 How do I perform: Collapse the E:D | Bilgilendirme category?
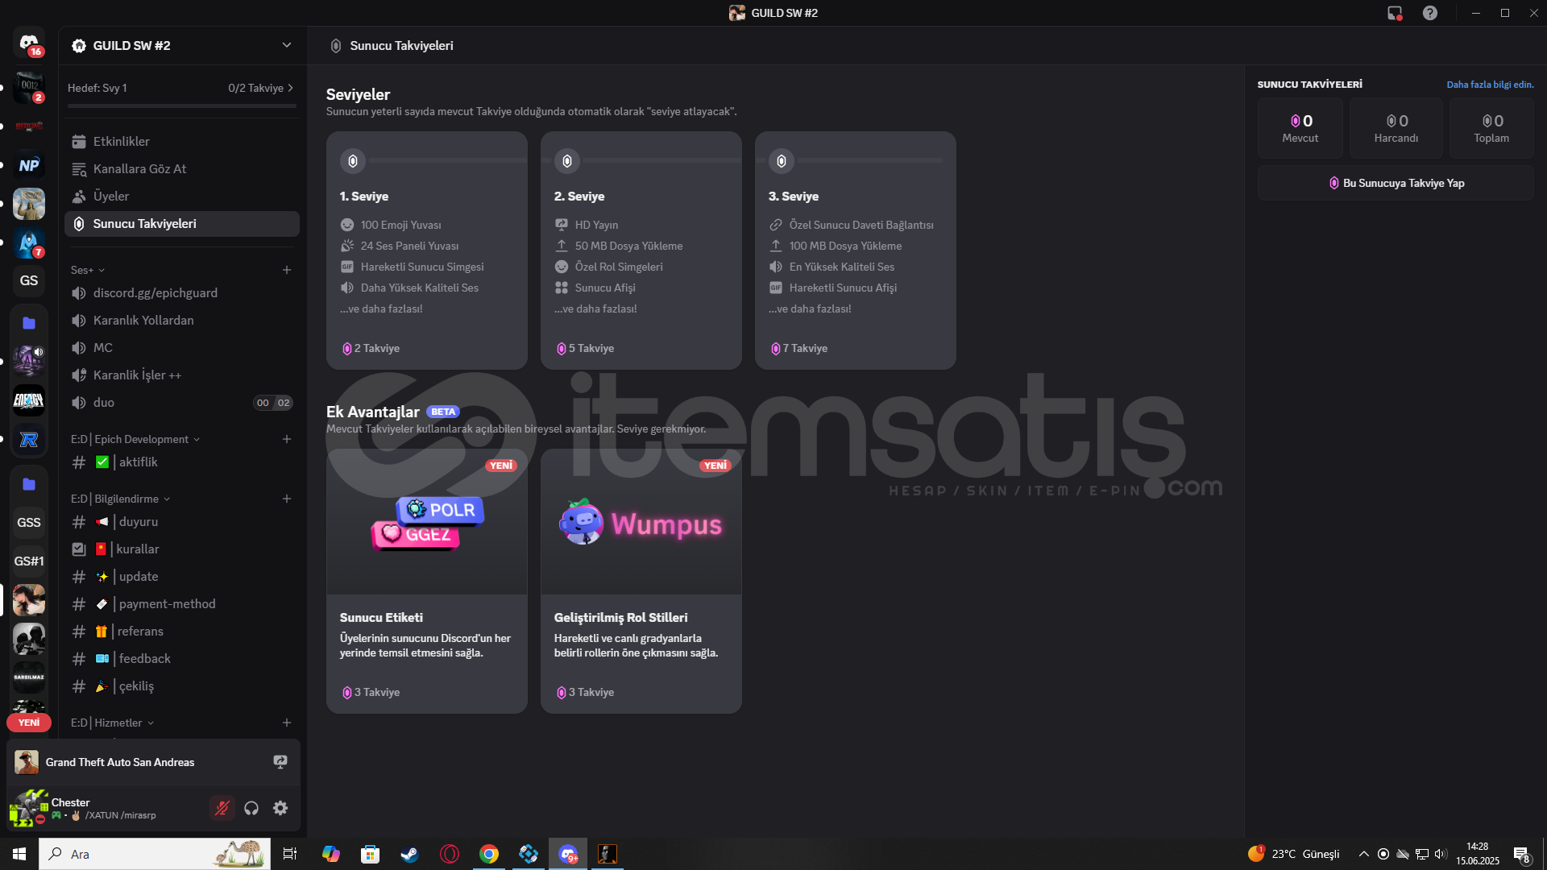[120, 499]
